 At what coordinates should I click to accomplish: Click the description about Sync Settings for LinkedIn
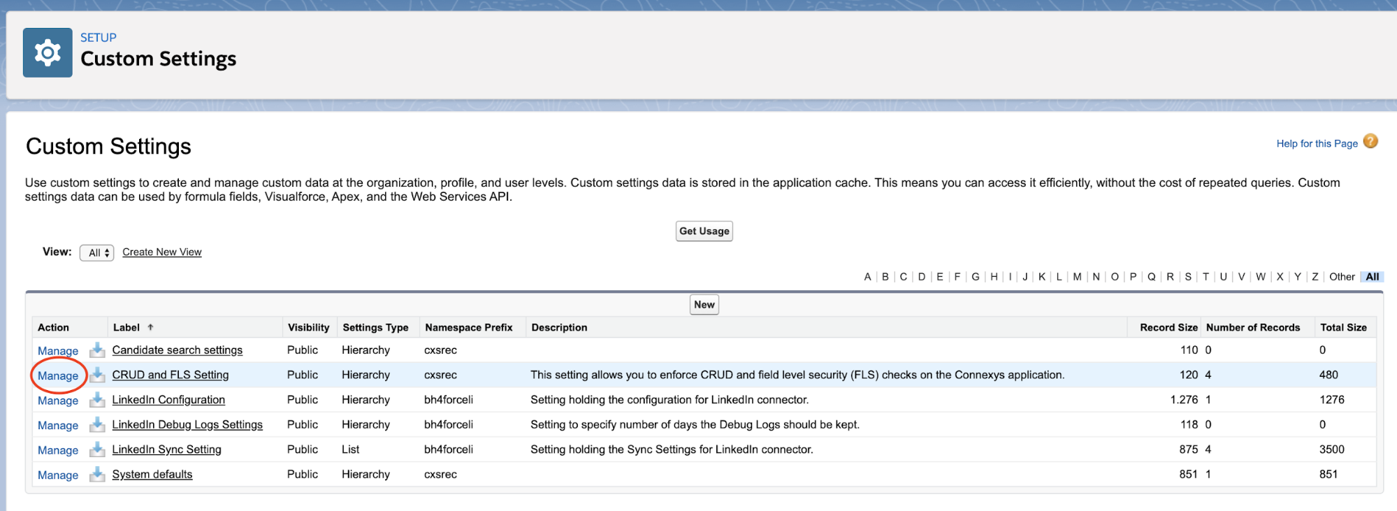click(672, 449)
